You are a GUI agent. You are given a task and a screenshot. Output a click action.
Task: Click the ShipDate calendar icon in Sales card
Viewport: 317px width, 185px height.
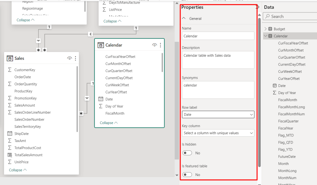click(10, 134)
